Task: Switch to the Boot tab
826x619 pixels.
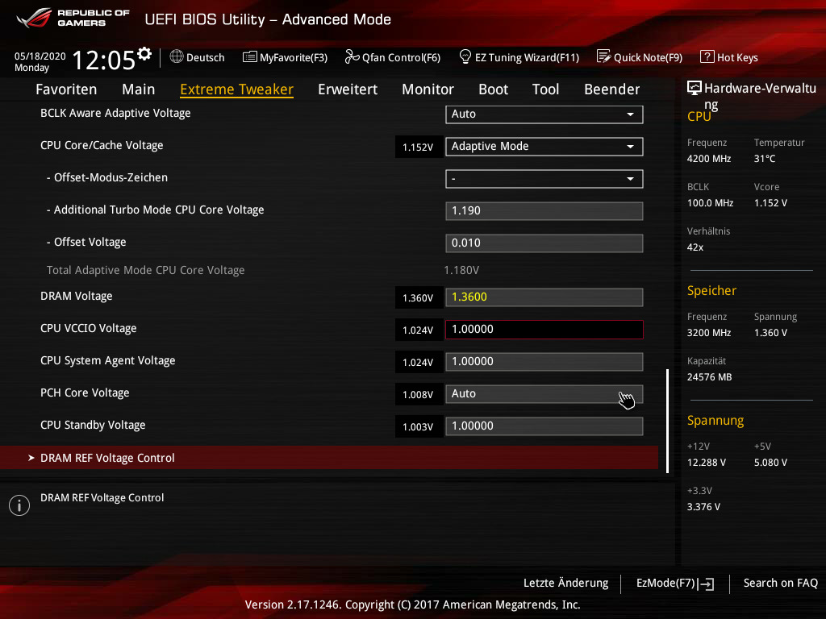Action: 493,89
